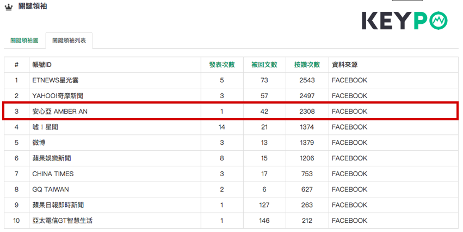Click the CHINA TIMES account row

(231, 173)
